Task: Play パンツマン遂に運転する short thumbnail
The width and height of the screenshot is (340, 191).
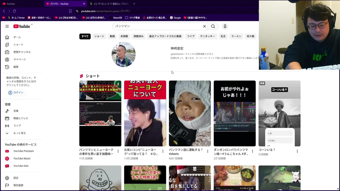Action: click(x=190, y=113)
